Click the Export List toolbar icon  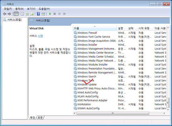point(32,14)
